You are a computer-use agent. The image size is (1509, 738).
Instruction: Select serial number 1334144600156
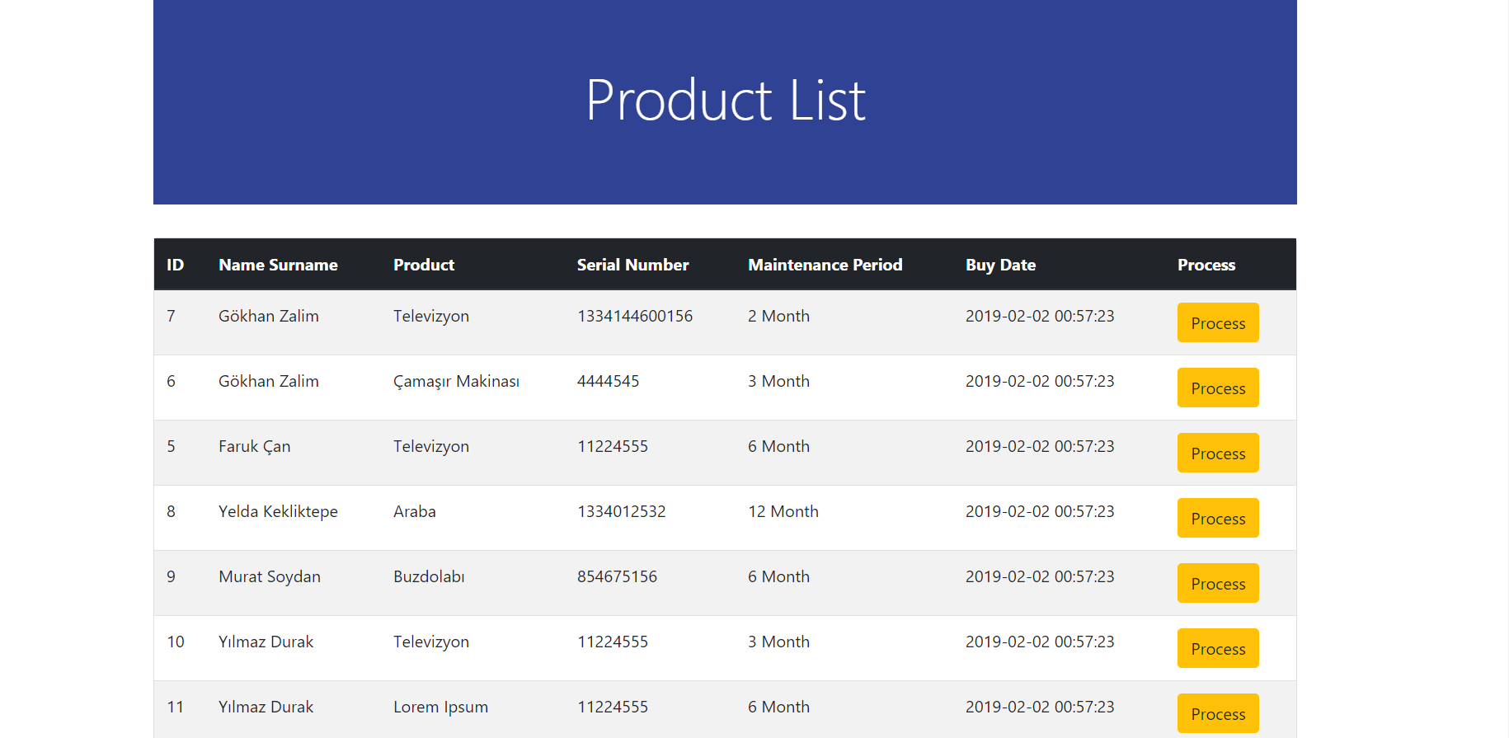coord(635,316)
